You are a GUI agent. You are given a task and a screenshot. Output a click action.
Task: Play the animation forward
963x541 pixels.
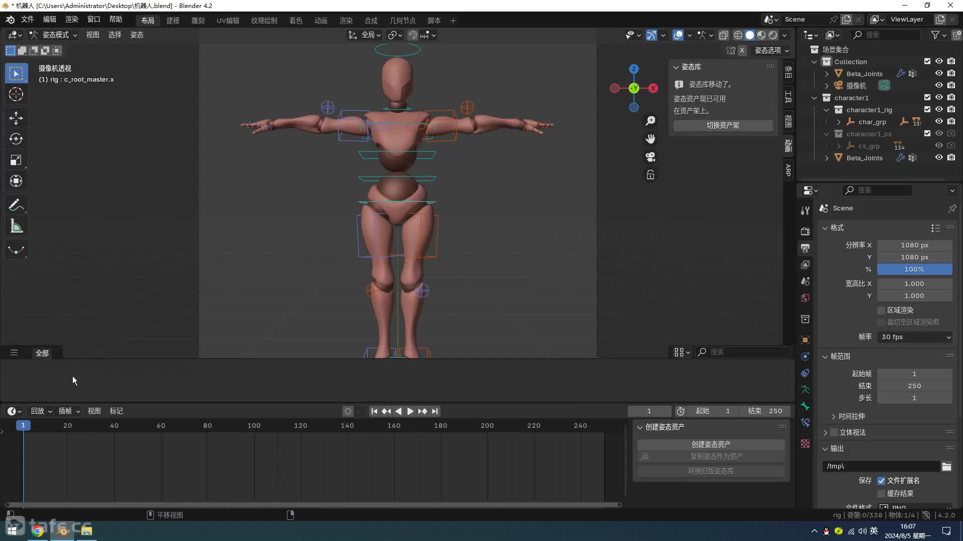(x=410, y=411)
